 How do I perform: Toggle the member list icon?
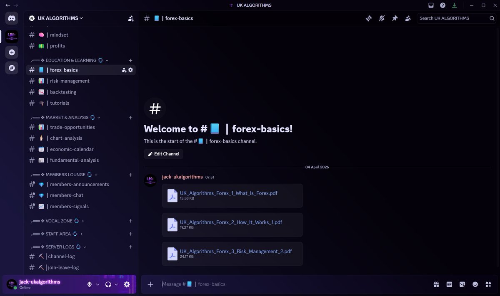pos(408,18)
